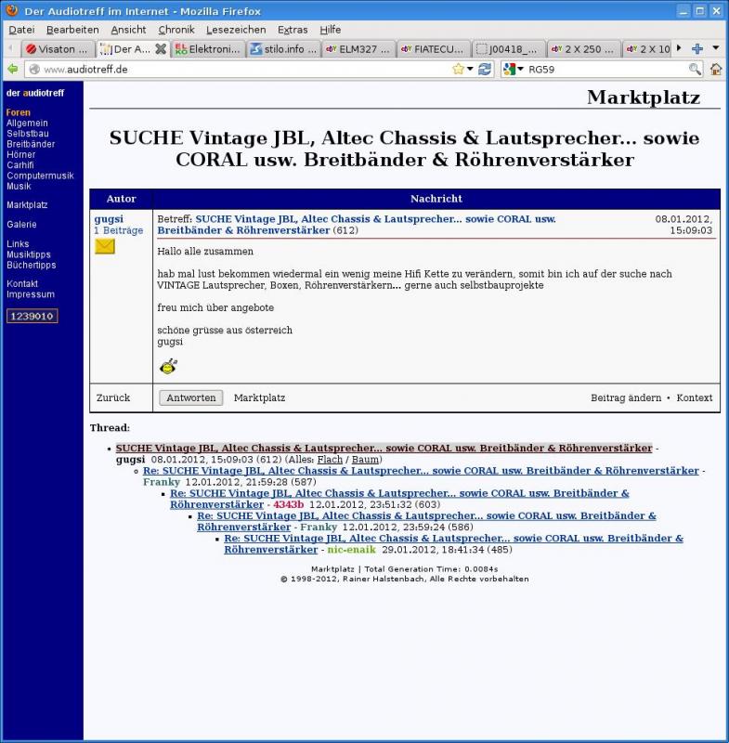
Task: Open Franky's reply from 21:59:28
Action: point(421,471)
